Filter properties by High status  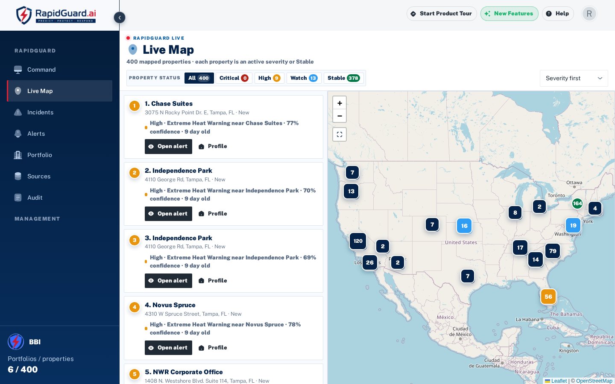pyautogui.click(x=269, y=78)
